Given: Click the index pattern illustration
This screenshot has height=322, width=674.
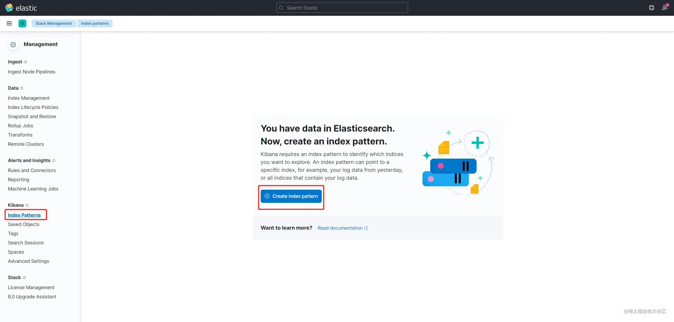Looking at the screenshot, I should [458, 162].
